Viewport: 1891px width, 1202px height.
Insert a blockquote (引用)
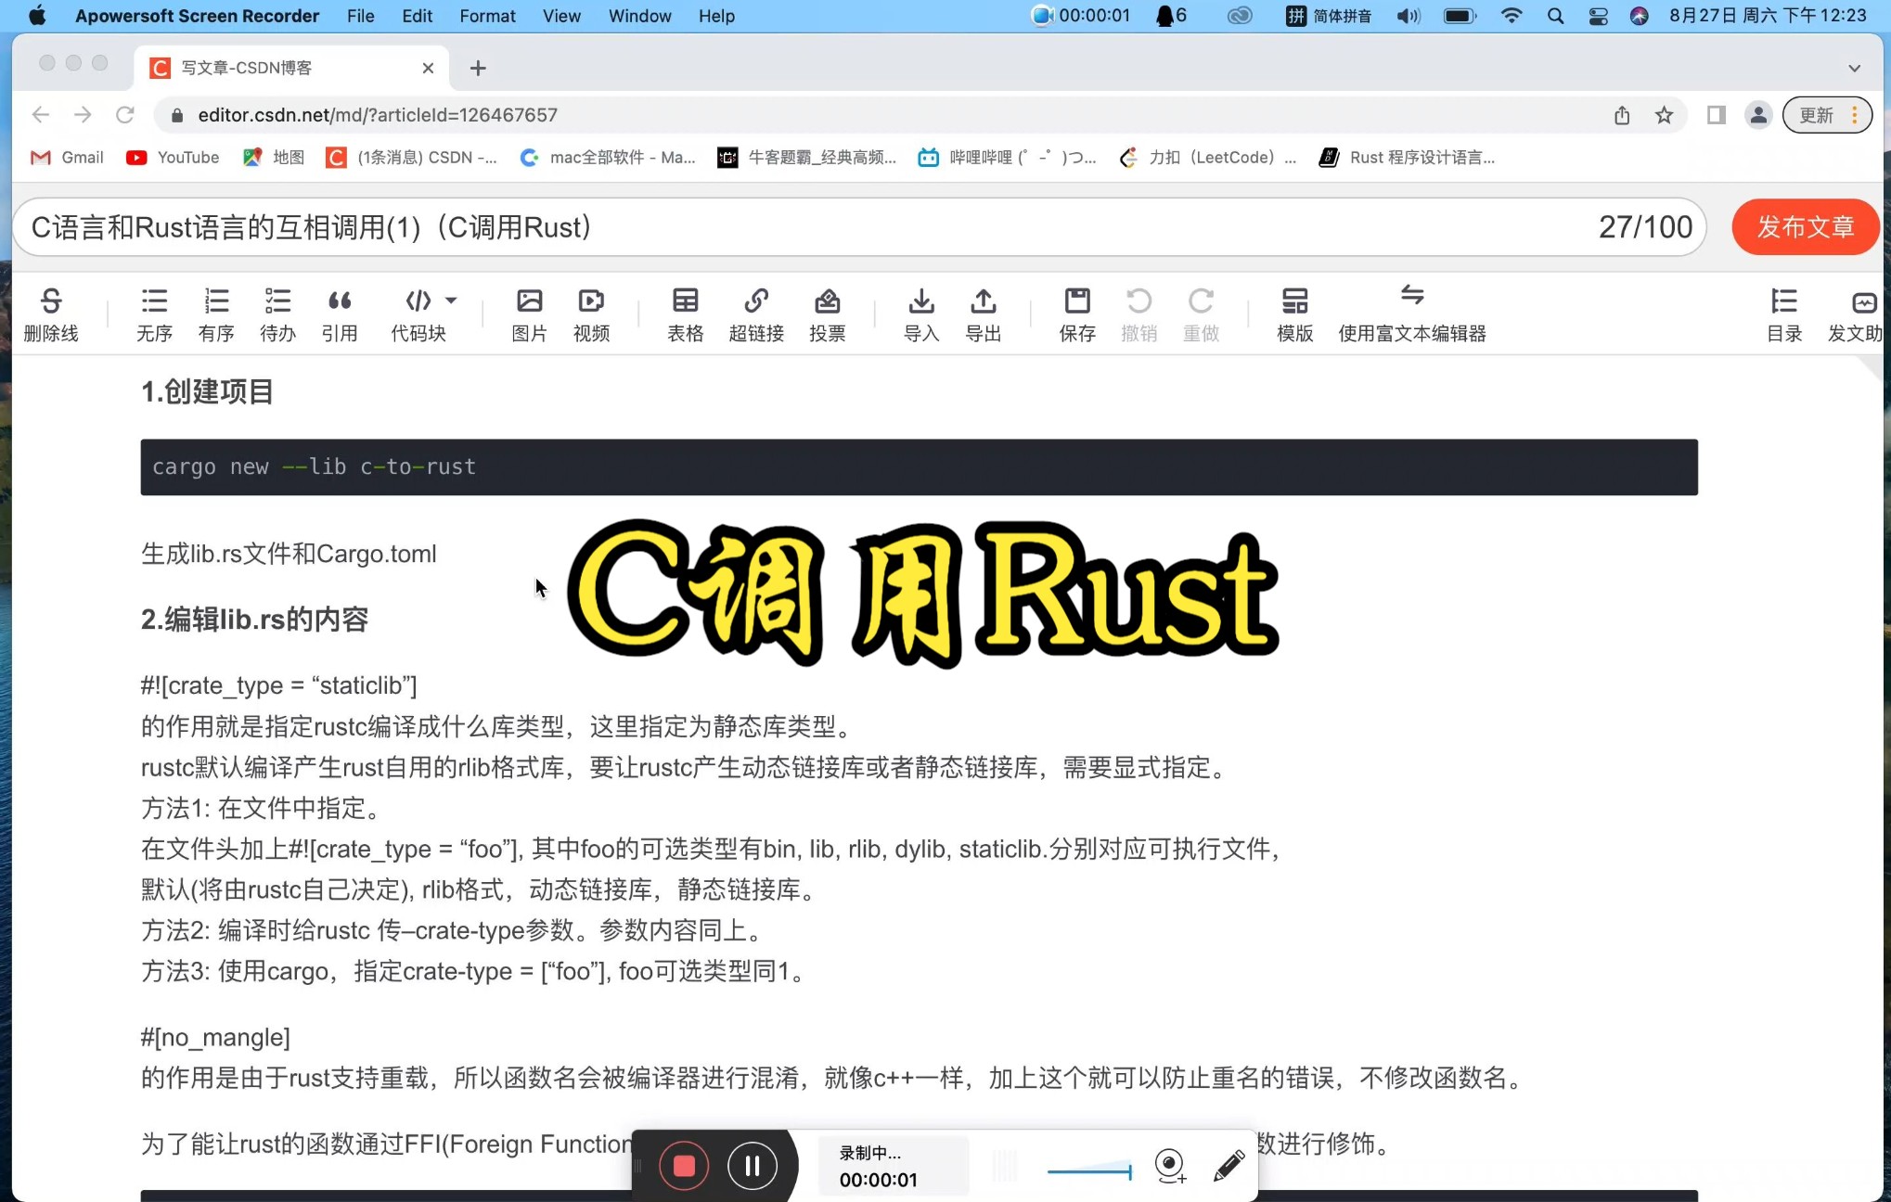click(340, 313)
